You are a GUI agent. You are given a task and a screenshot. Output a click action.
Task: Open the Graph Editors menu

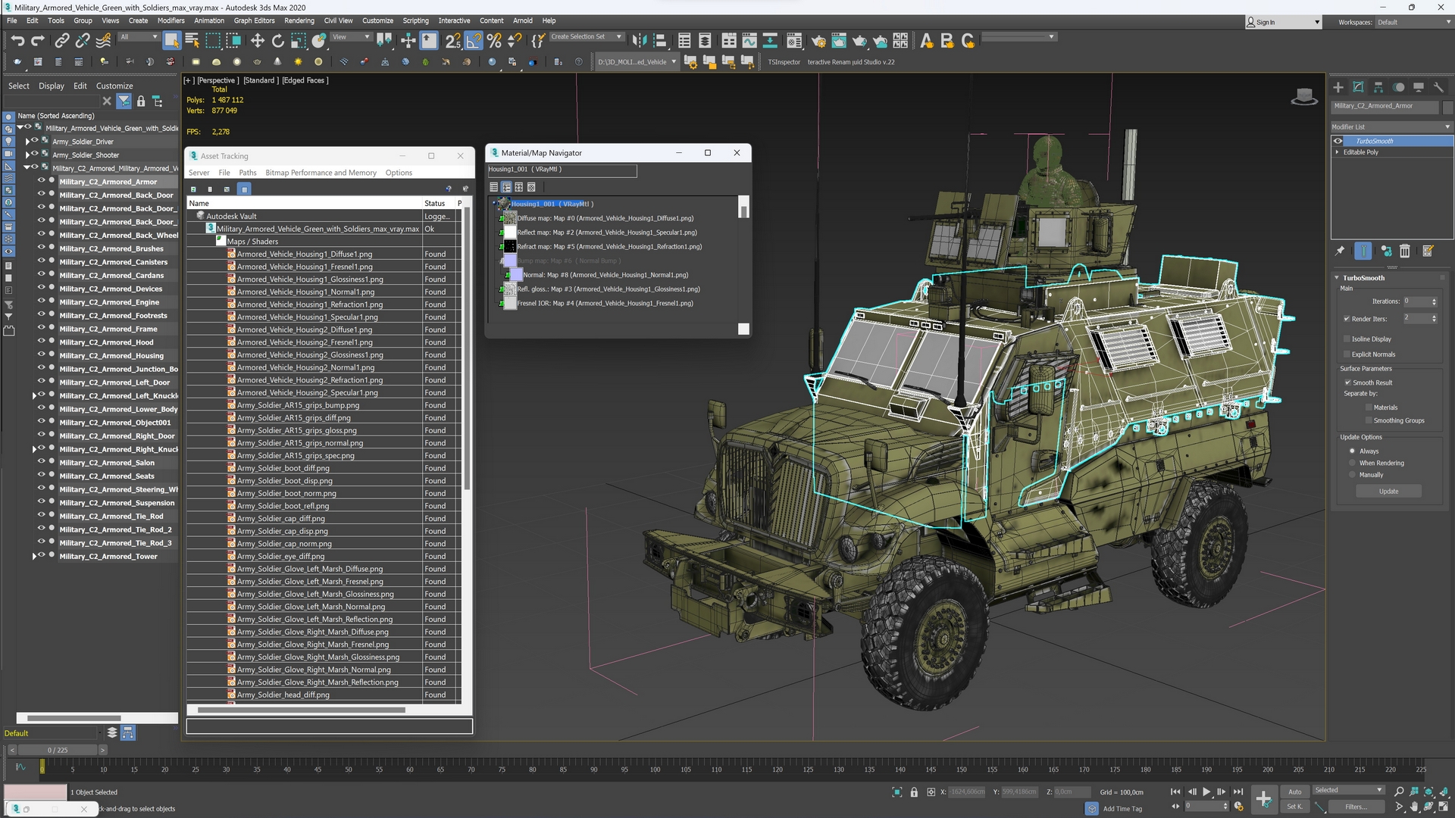(x=254, y=20)
